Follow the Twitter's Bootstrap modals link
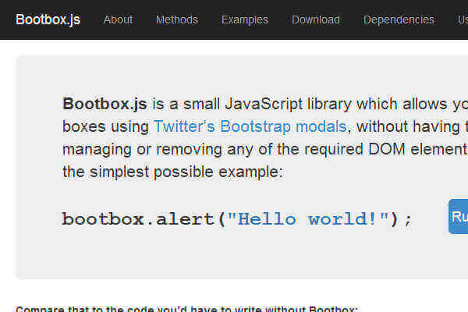The height and width of the screenshot is (312, 468). (x=251, y=126)
